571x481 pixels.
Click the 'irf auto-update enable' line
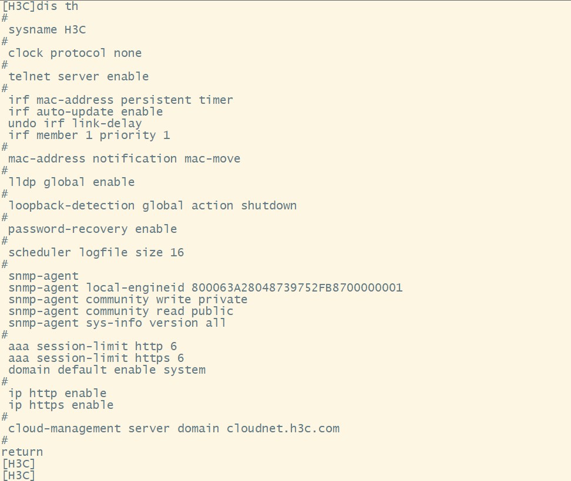click(x=85, y=111)
